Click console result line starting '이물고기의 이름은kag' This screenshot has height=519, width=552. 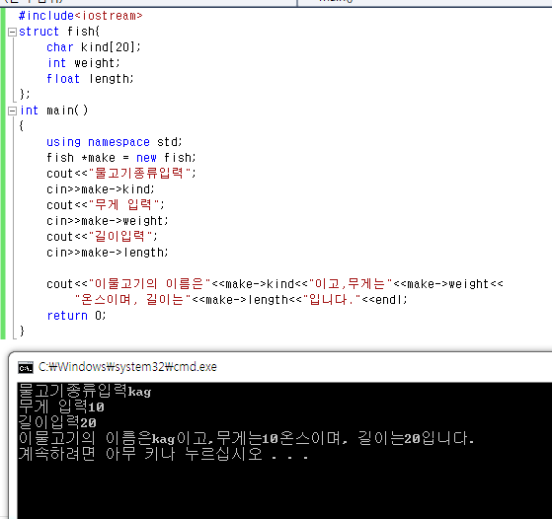(247, 438)
